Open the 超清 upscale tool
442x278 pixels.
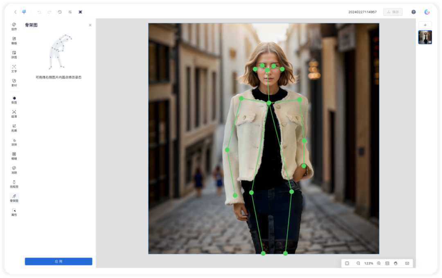click(x=14, y=114)
